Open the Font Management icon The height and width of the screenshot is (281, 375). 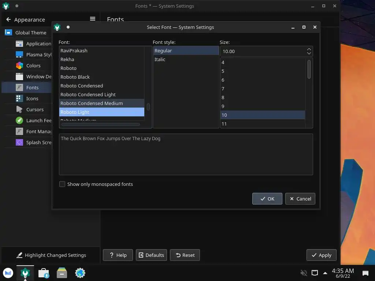click(19, 131)
